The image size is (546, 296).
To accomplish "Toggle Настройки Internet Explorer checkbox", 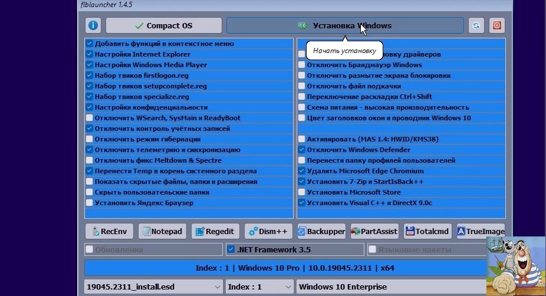I will (90, 54).
